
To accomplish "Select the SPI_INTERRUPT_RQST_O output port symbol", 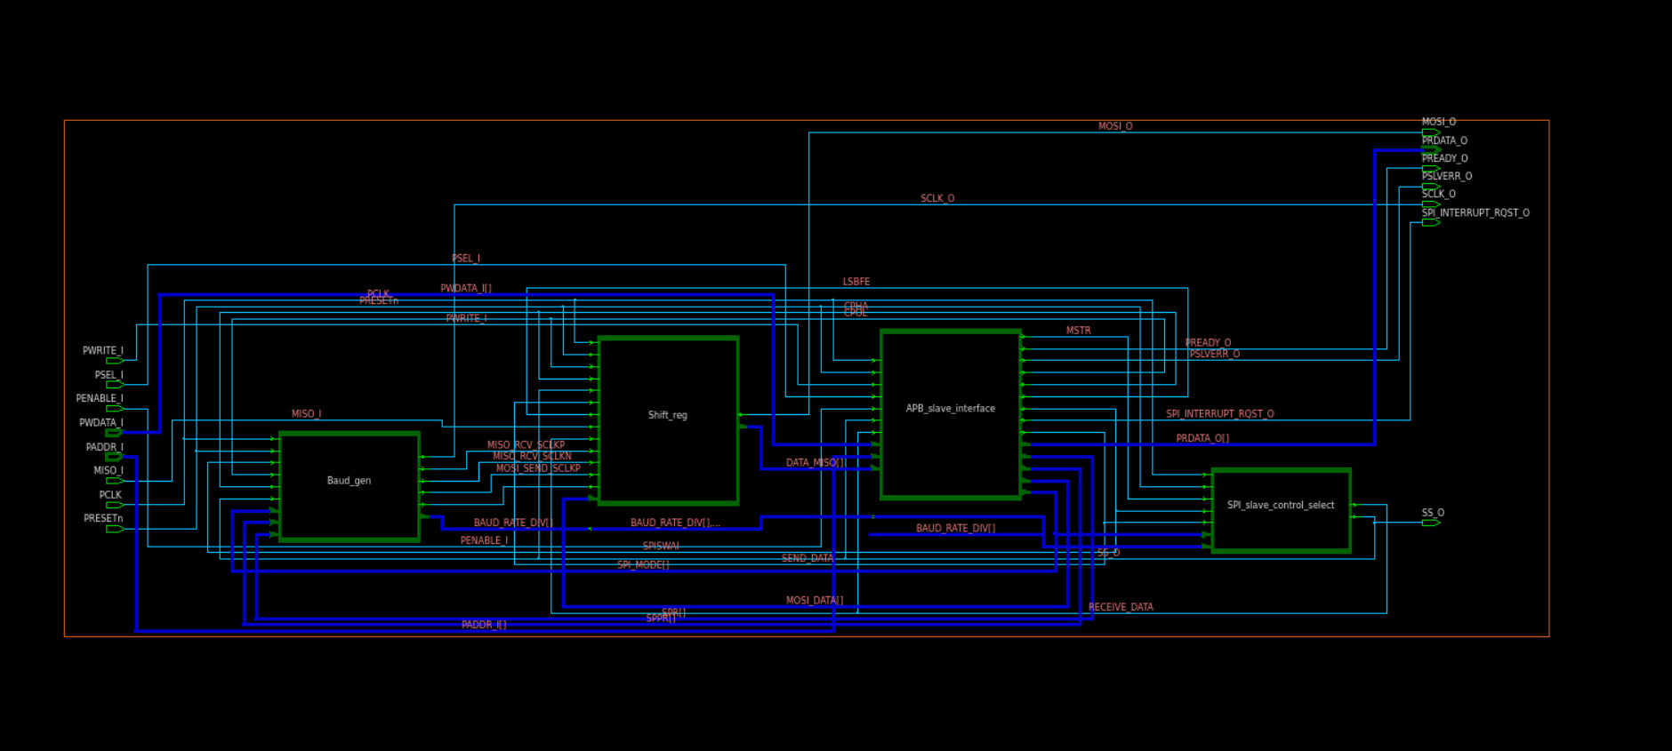I will 1431,222.
